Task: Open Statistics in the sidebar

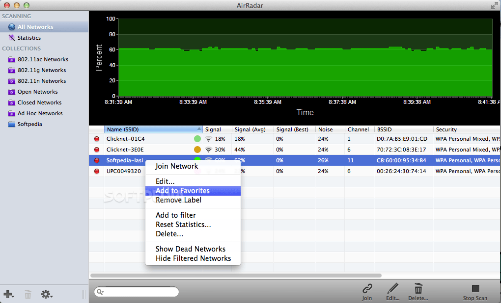Action: click(x=29, y=38)
